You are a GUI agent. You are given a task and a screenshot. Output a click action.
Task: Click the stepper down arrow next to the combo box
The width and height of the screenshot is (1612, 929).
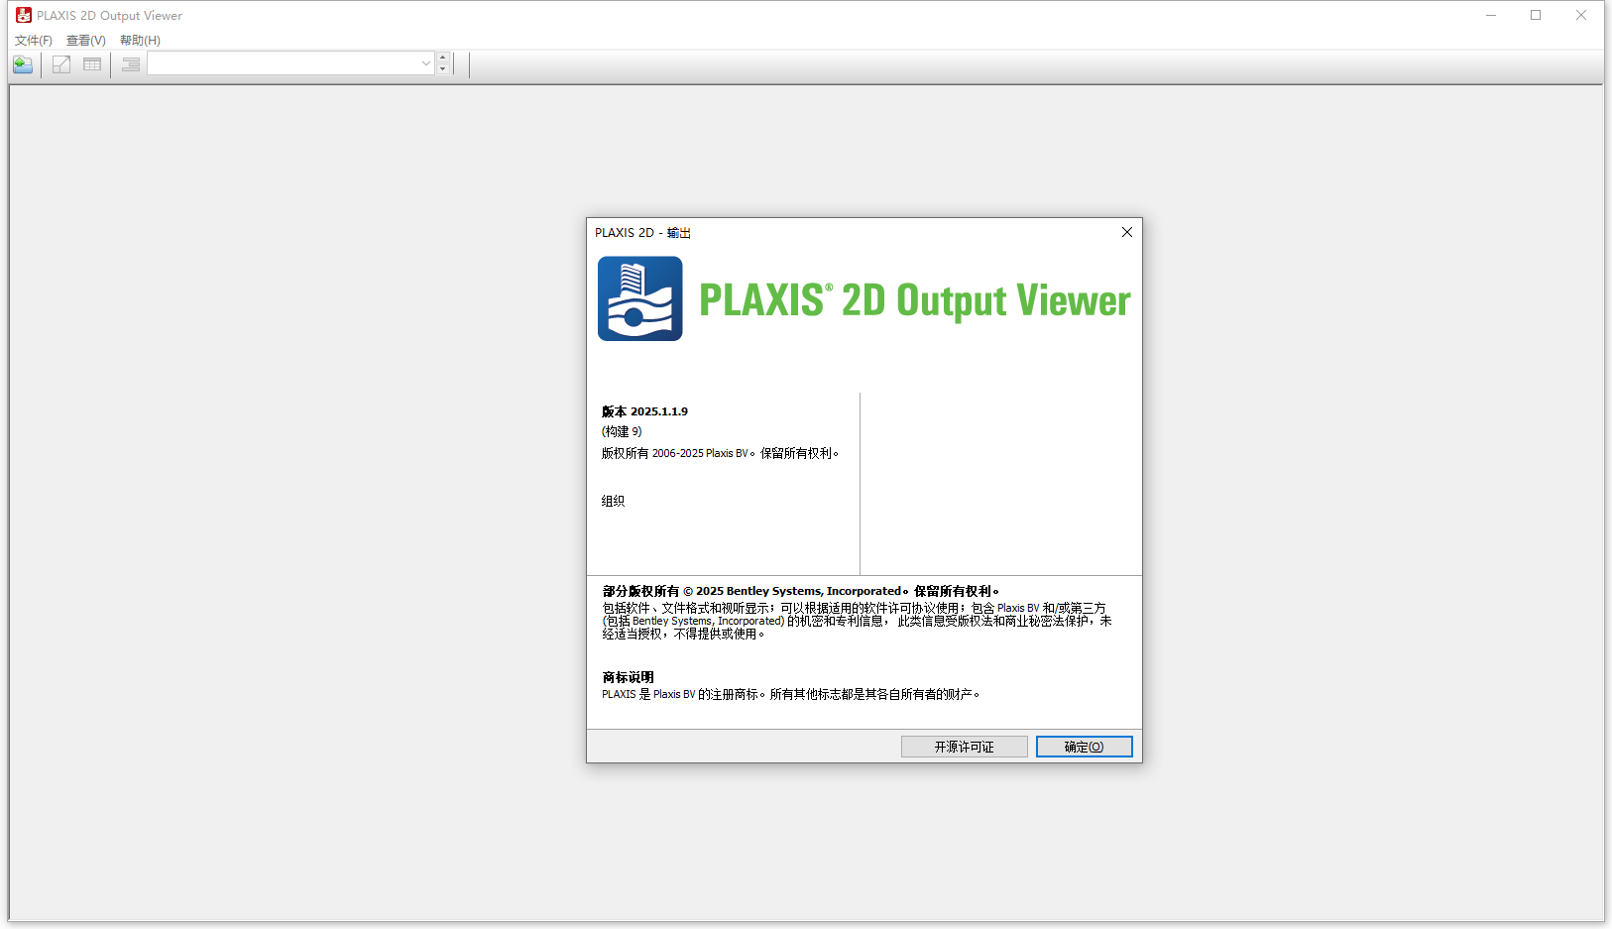coord(443,68)
